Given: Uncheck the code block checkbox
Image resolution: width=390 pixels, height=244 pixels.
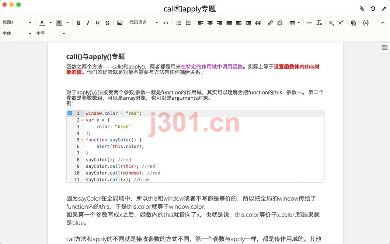Looking at the screenshot, I should [70, 113].
